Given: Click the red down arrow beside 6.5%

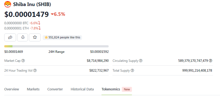Looking at the screenshot, I should [52, 14].
